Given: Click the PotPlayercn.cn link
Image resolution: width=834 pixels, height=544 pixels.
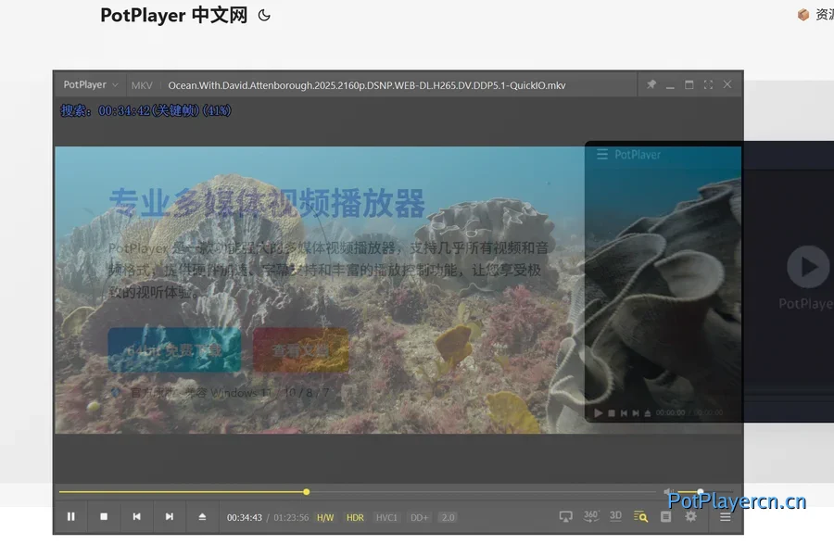Looking at the screenshot, I should pos(736,502).
